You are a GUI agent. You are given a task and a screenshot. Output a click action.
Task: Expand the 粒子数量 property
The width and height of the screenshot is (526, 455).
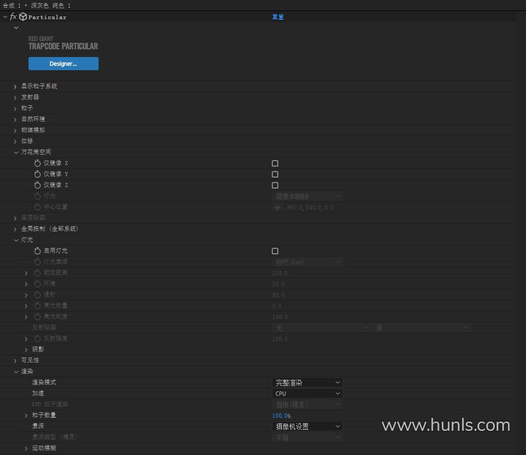coord(26,416)
